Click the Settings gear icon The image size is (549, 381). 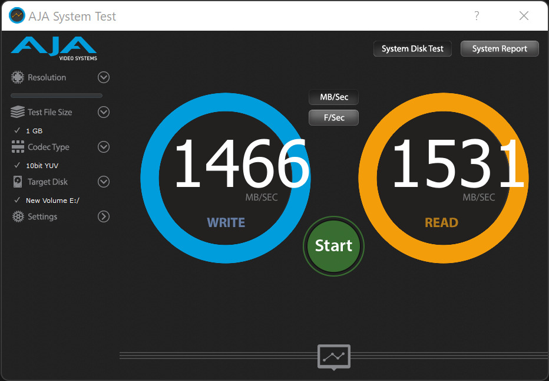click(x=18, y=216)
